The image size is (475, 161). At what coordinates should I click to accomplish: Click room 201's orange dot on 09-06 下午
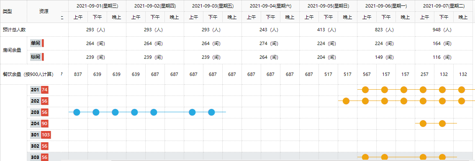(x=385, y=90)
